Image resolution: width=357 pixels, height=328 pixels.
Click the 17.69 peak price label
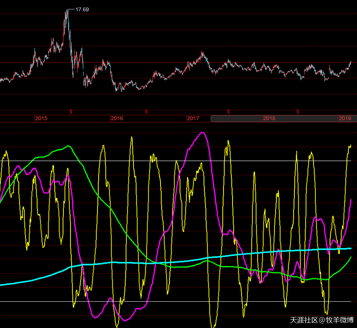tap(82, 9)
